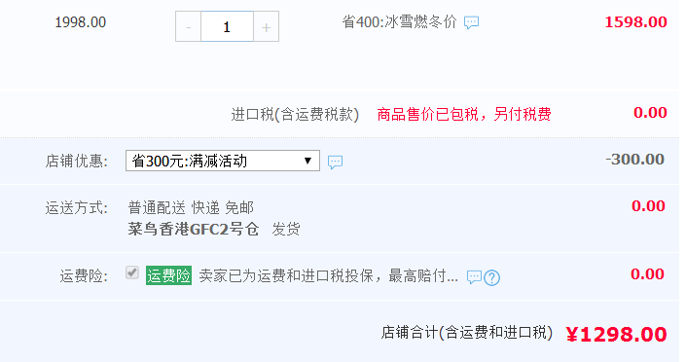
Task: Open the question mark help icon for 运费险
Action: [x=492, y=277]
